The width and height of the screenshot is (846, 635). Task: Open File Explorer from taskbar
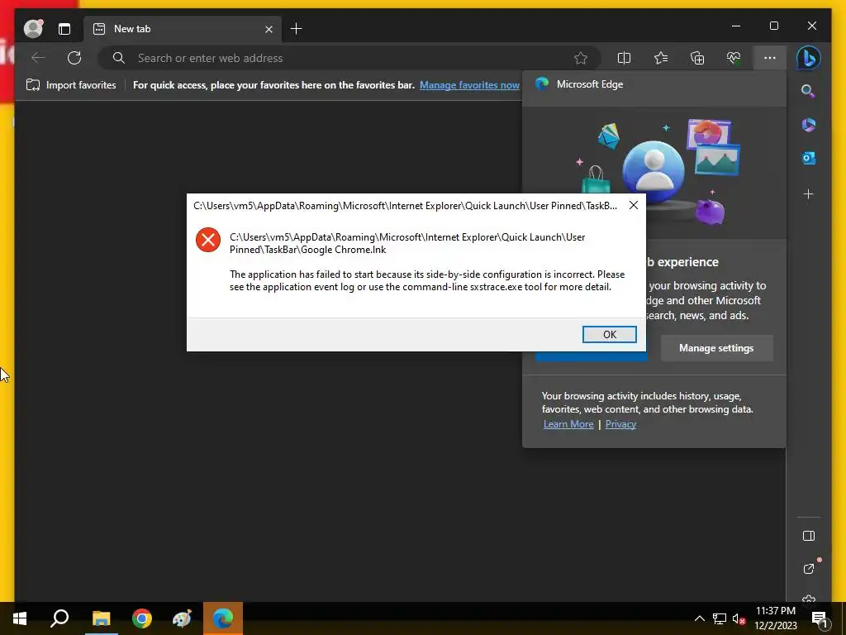tap(101, 618)
